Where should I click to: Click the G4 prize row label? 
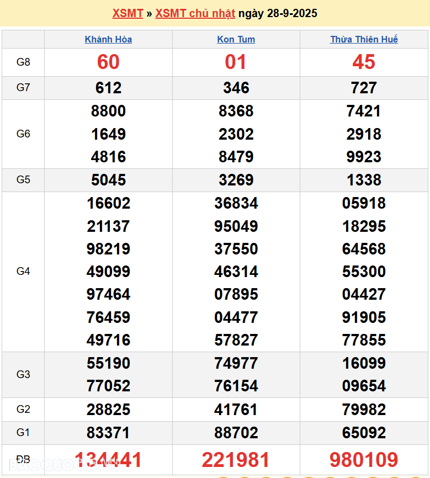tap(23, 271)
